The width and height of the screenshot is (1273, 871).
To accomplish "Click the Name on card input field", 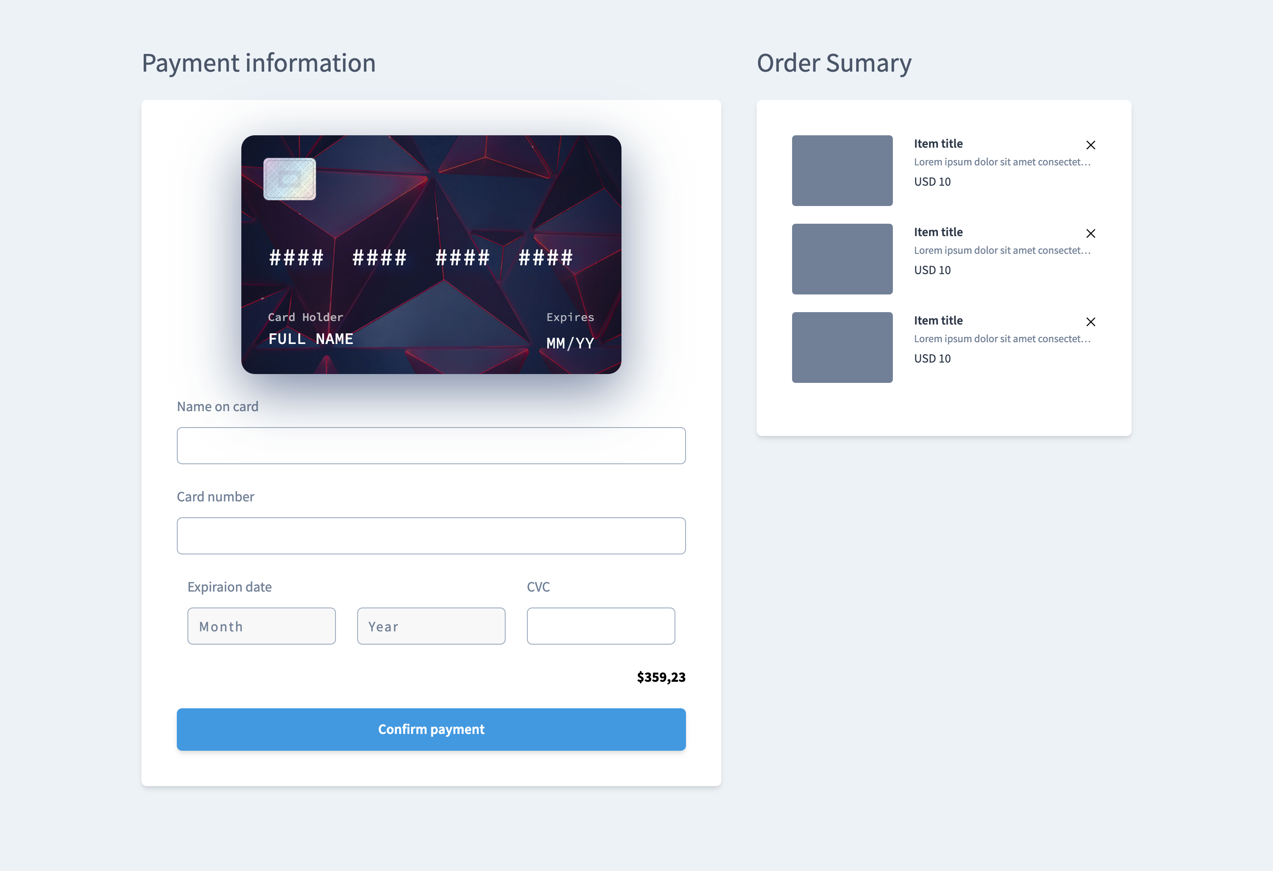I will click(431, 445).
